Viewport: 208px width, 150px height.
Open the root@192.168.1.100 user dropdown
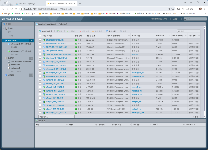[160, 19]
